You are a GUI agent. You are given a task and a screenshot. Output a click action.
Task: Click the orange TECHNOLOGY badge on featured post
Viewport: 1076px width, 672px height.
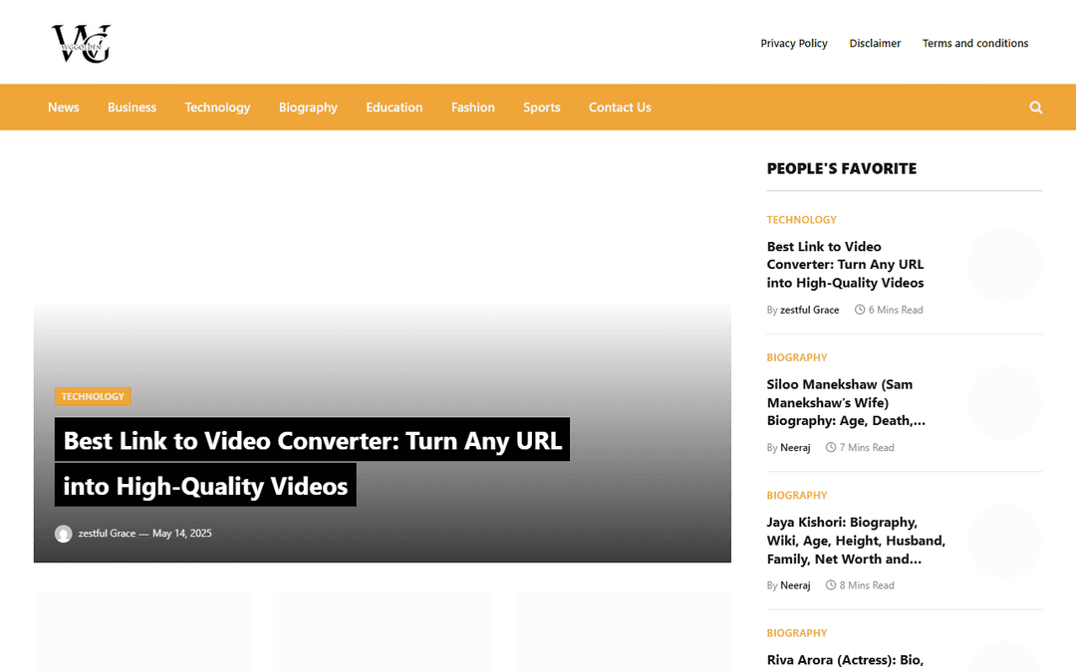click(x=93, y=396)
